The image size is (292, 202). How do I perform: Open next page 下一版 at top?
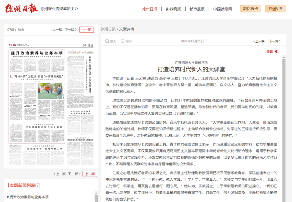pos(70,29)
